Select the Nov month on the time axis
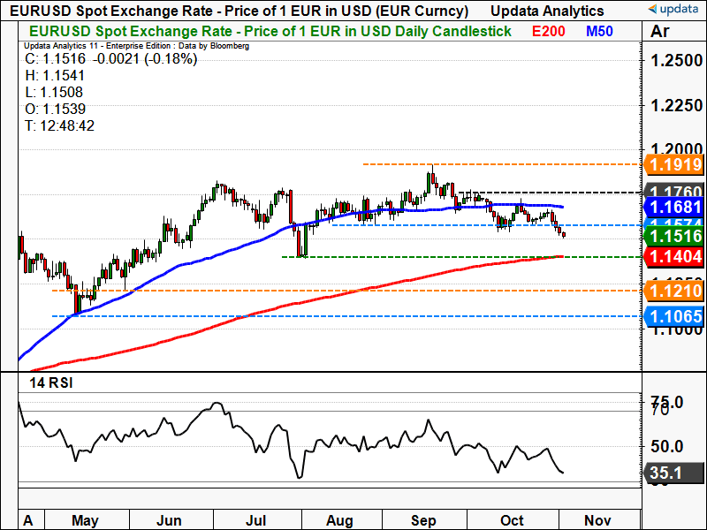The image size is (707, 530). [598, 521]
